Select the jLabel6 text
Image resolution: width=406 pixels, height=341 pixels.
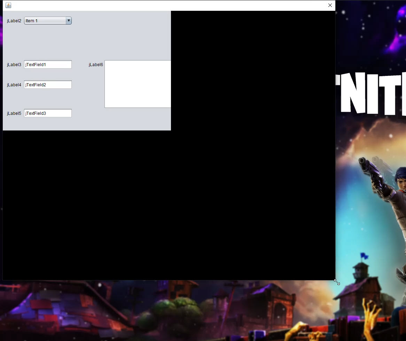[96, 64]
